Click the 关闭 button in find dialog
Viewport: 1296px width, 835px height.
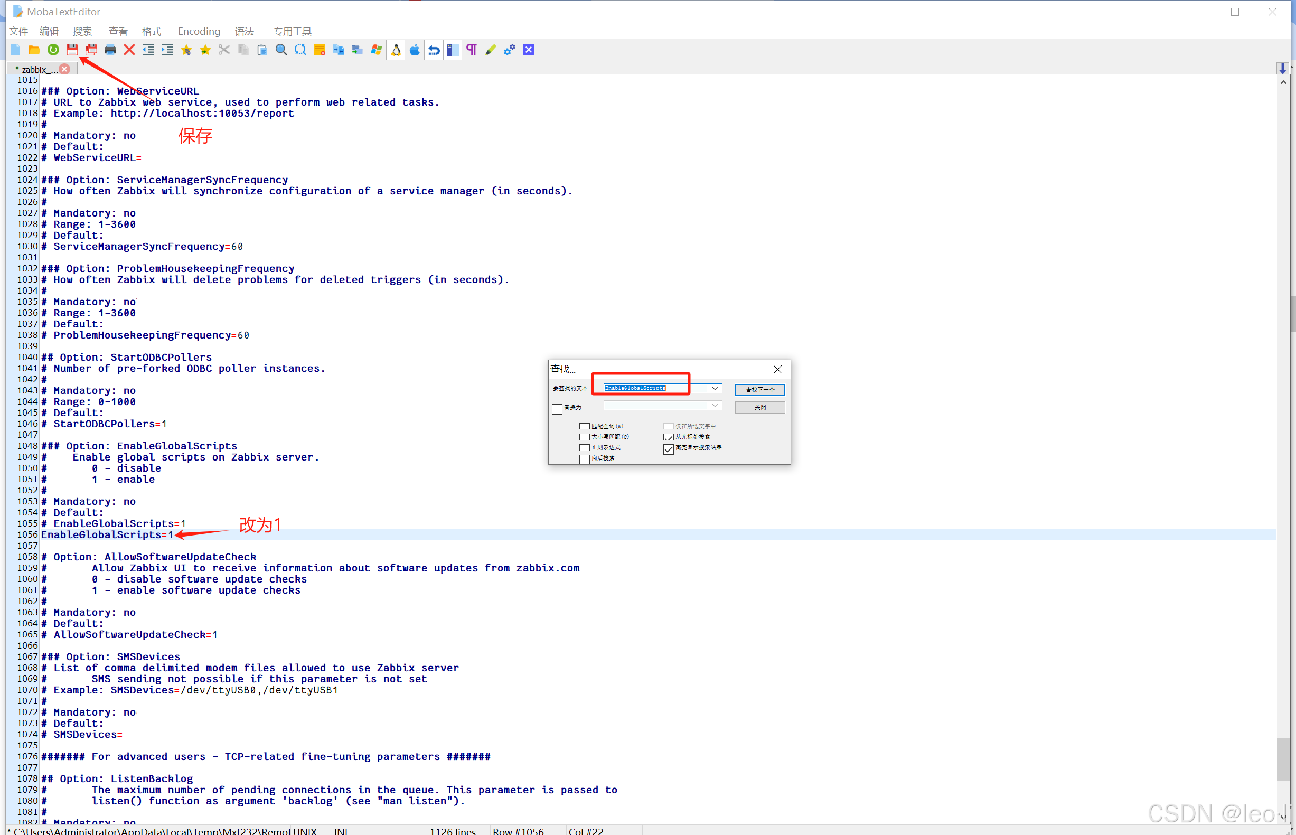click(x=759, y=407)
